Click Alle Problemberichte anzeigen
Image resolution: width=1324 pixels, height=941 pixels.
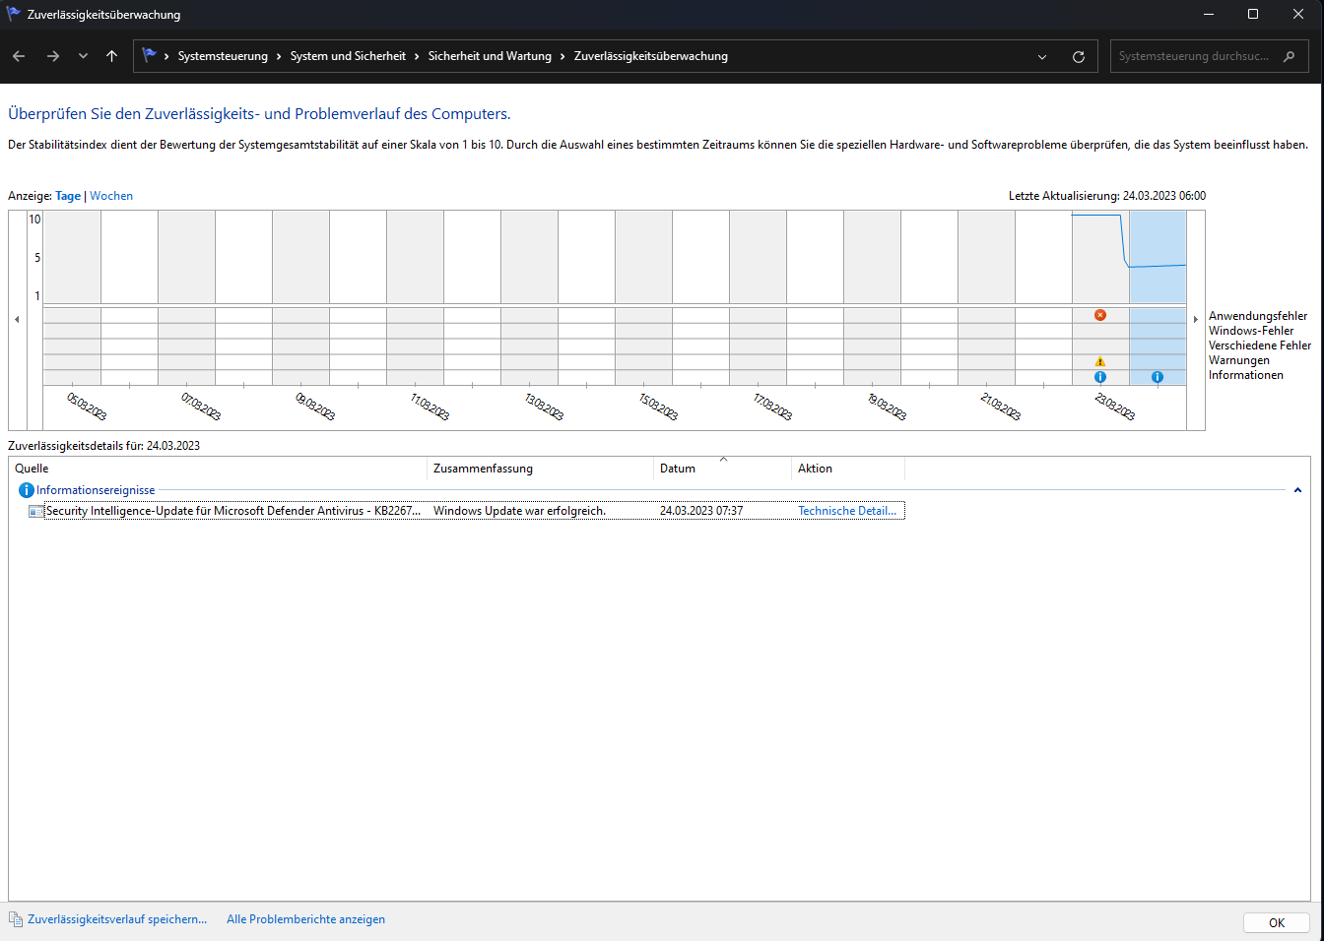pyautogui.click(x=305, y=918)
